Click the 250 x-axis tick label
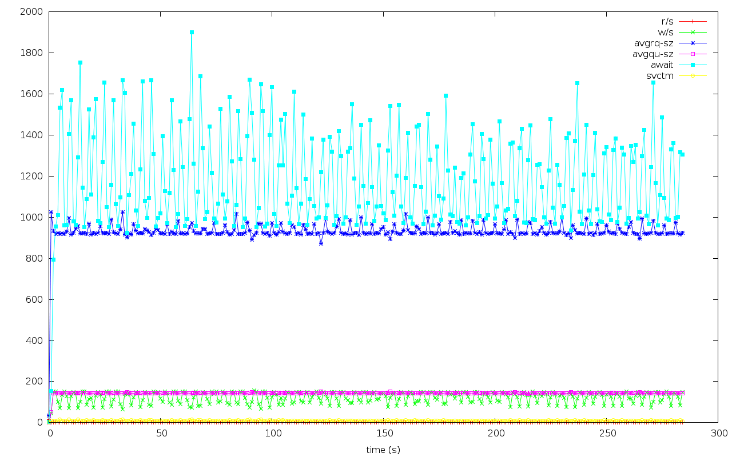This screenshot has height=457, width=732. tap(607, 434)
